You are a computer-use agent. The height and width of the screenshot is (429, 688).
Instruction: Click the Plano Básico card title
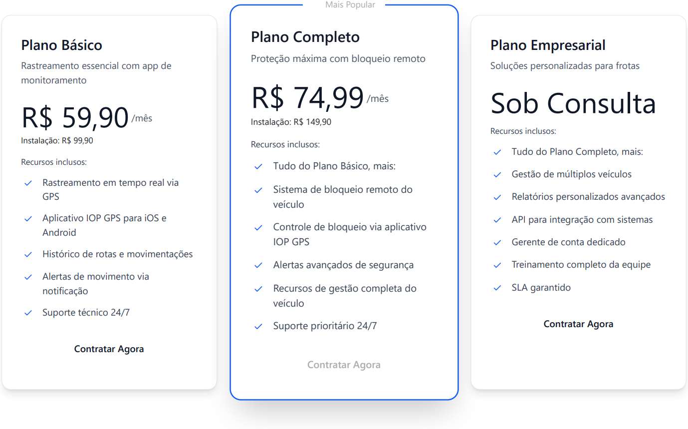tap(61, 45)
